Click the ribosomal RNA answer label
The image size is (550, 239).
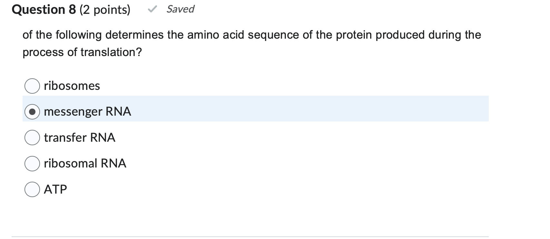click(x=85, y=163)
